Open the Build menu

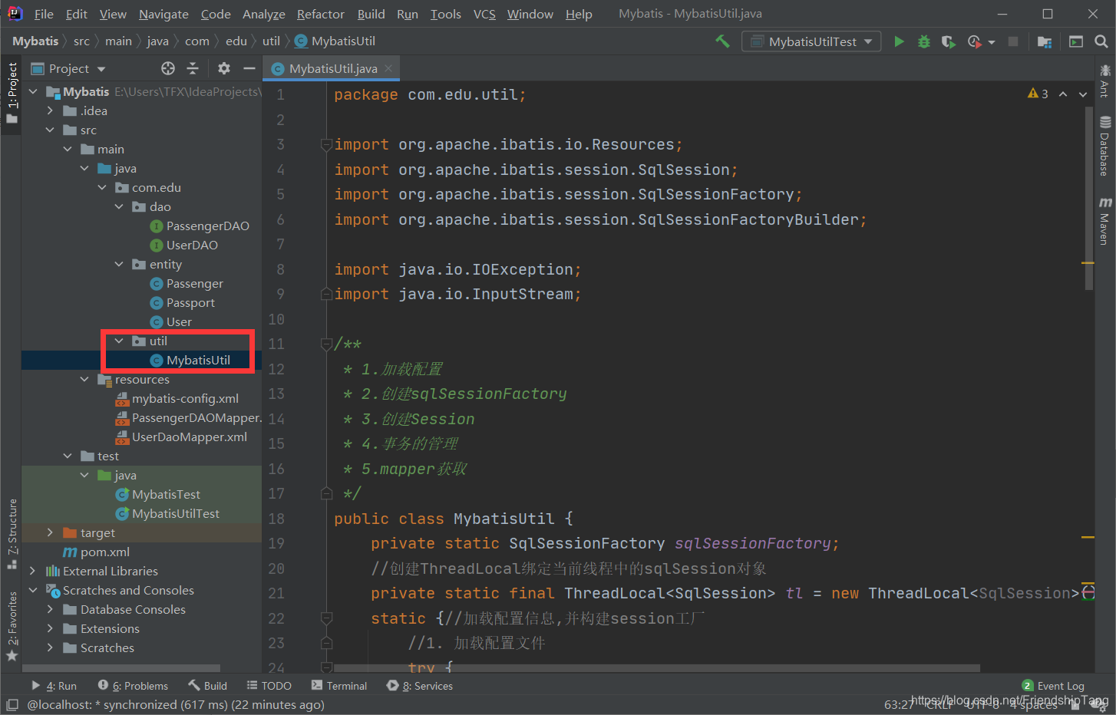(x=371, y=14)
